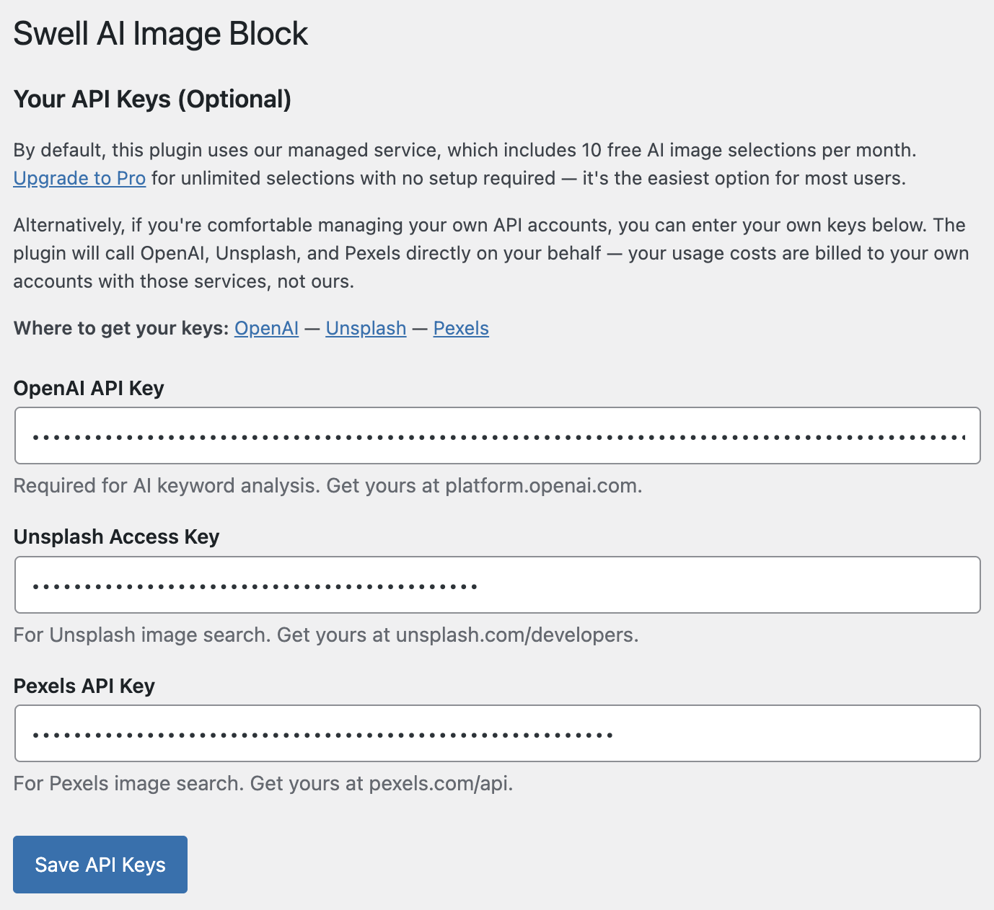Click the Your API Keys heading
Image resolution: width=994 pixels, height=910 pixels.
(x=152, y=99)
